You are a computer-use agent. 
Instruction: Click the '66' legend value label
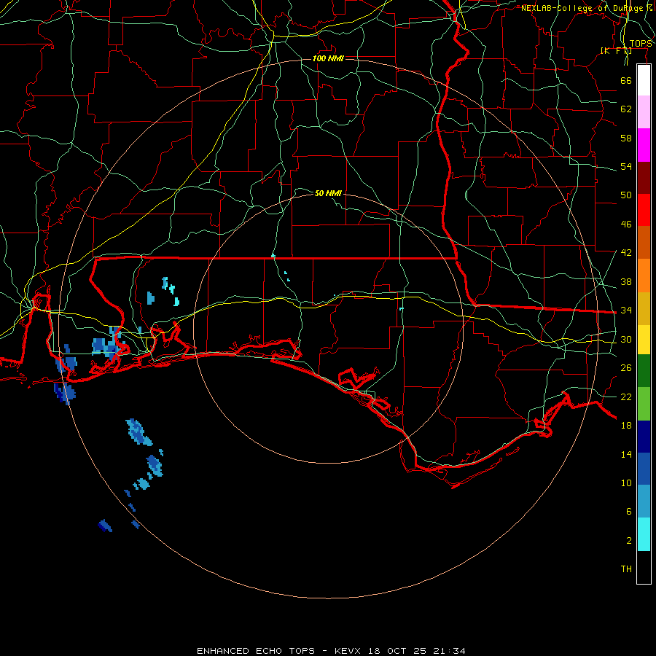626,80
